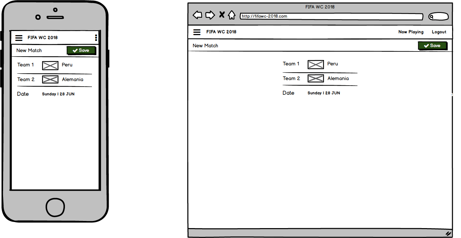The image size is (461, 238).
Task: Click the browser window title FIFA WC 2018
Action: click(x=320, y=7)
